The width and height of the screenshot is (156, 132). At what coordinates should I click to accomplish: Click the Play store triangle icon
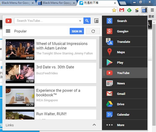tap(109, 62)
